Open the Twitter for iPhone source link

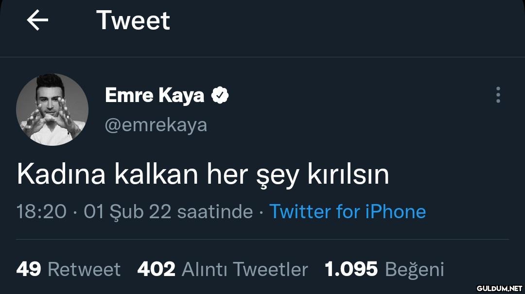(347, 211)
